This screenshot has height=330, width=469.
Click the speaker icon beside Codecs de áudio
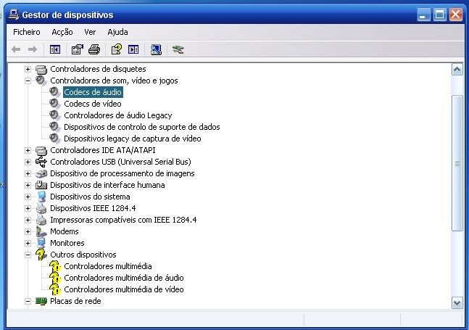coord(55,92)
